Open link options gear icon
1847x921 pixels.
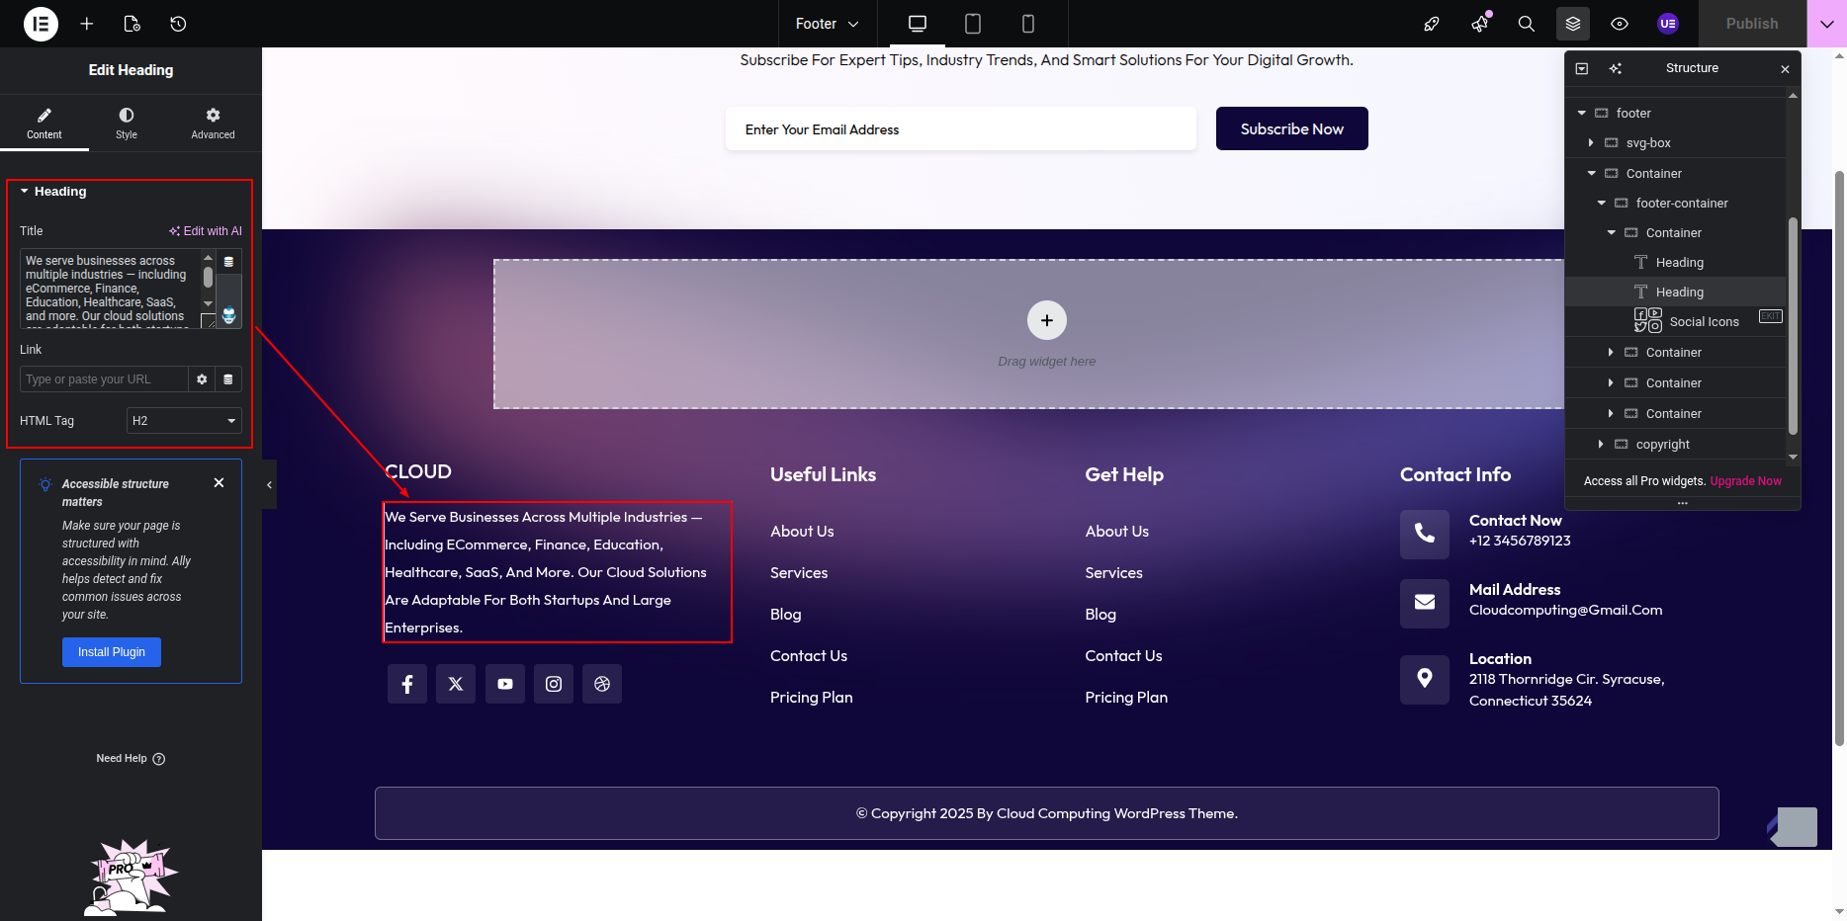coord(202,379)
